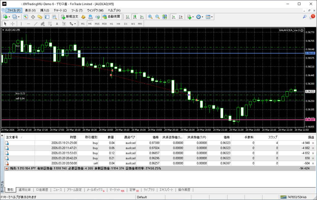Zoom in on the chart
317x200 pixels.
(150, 17)
